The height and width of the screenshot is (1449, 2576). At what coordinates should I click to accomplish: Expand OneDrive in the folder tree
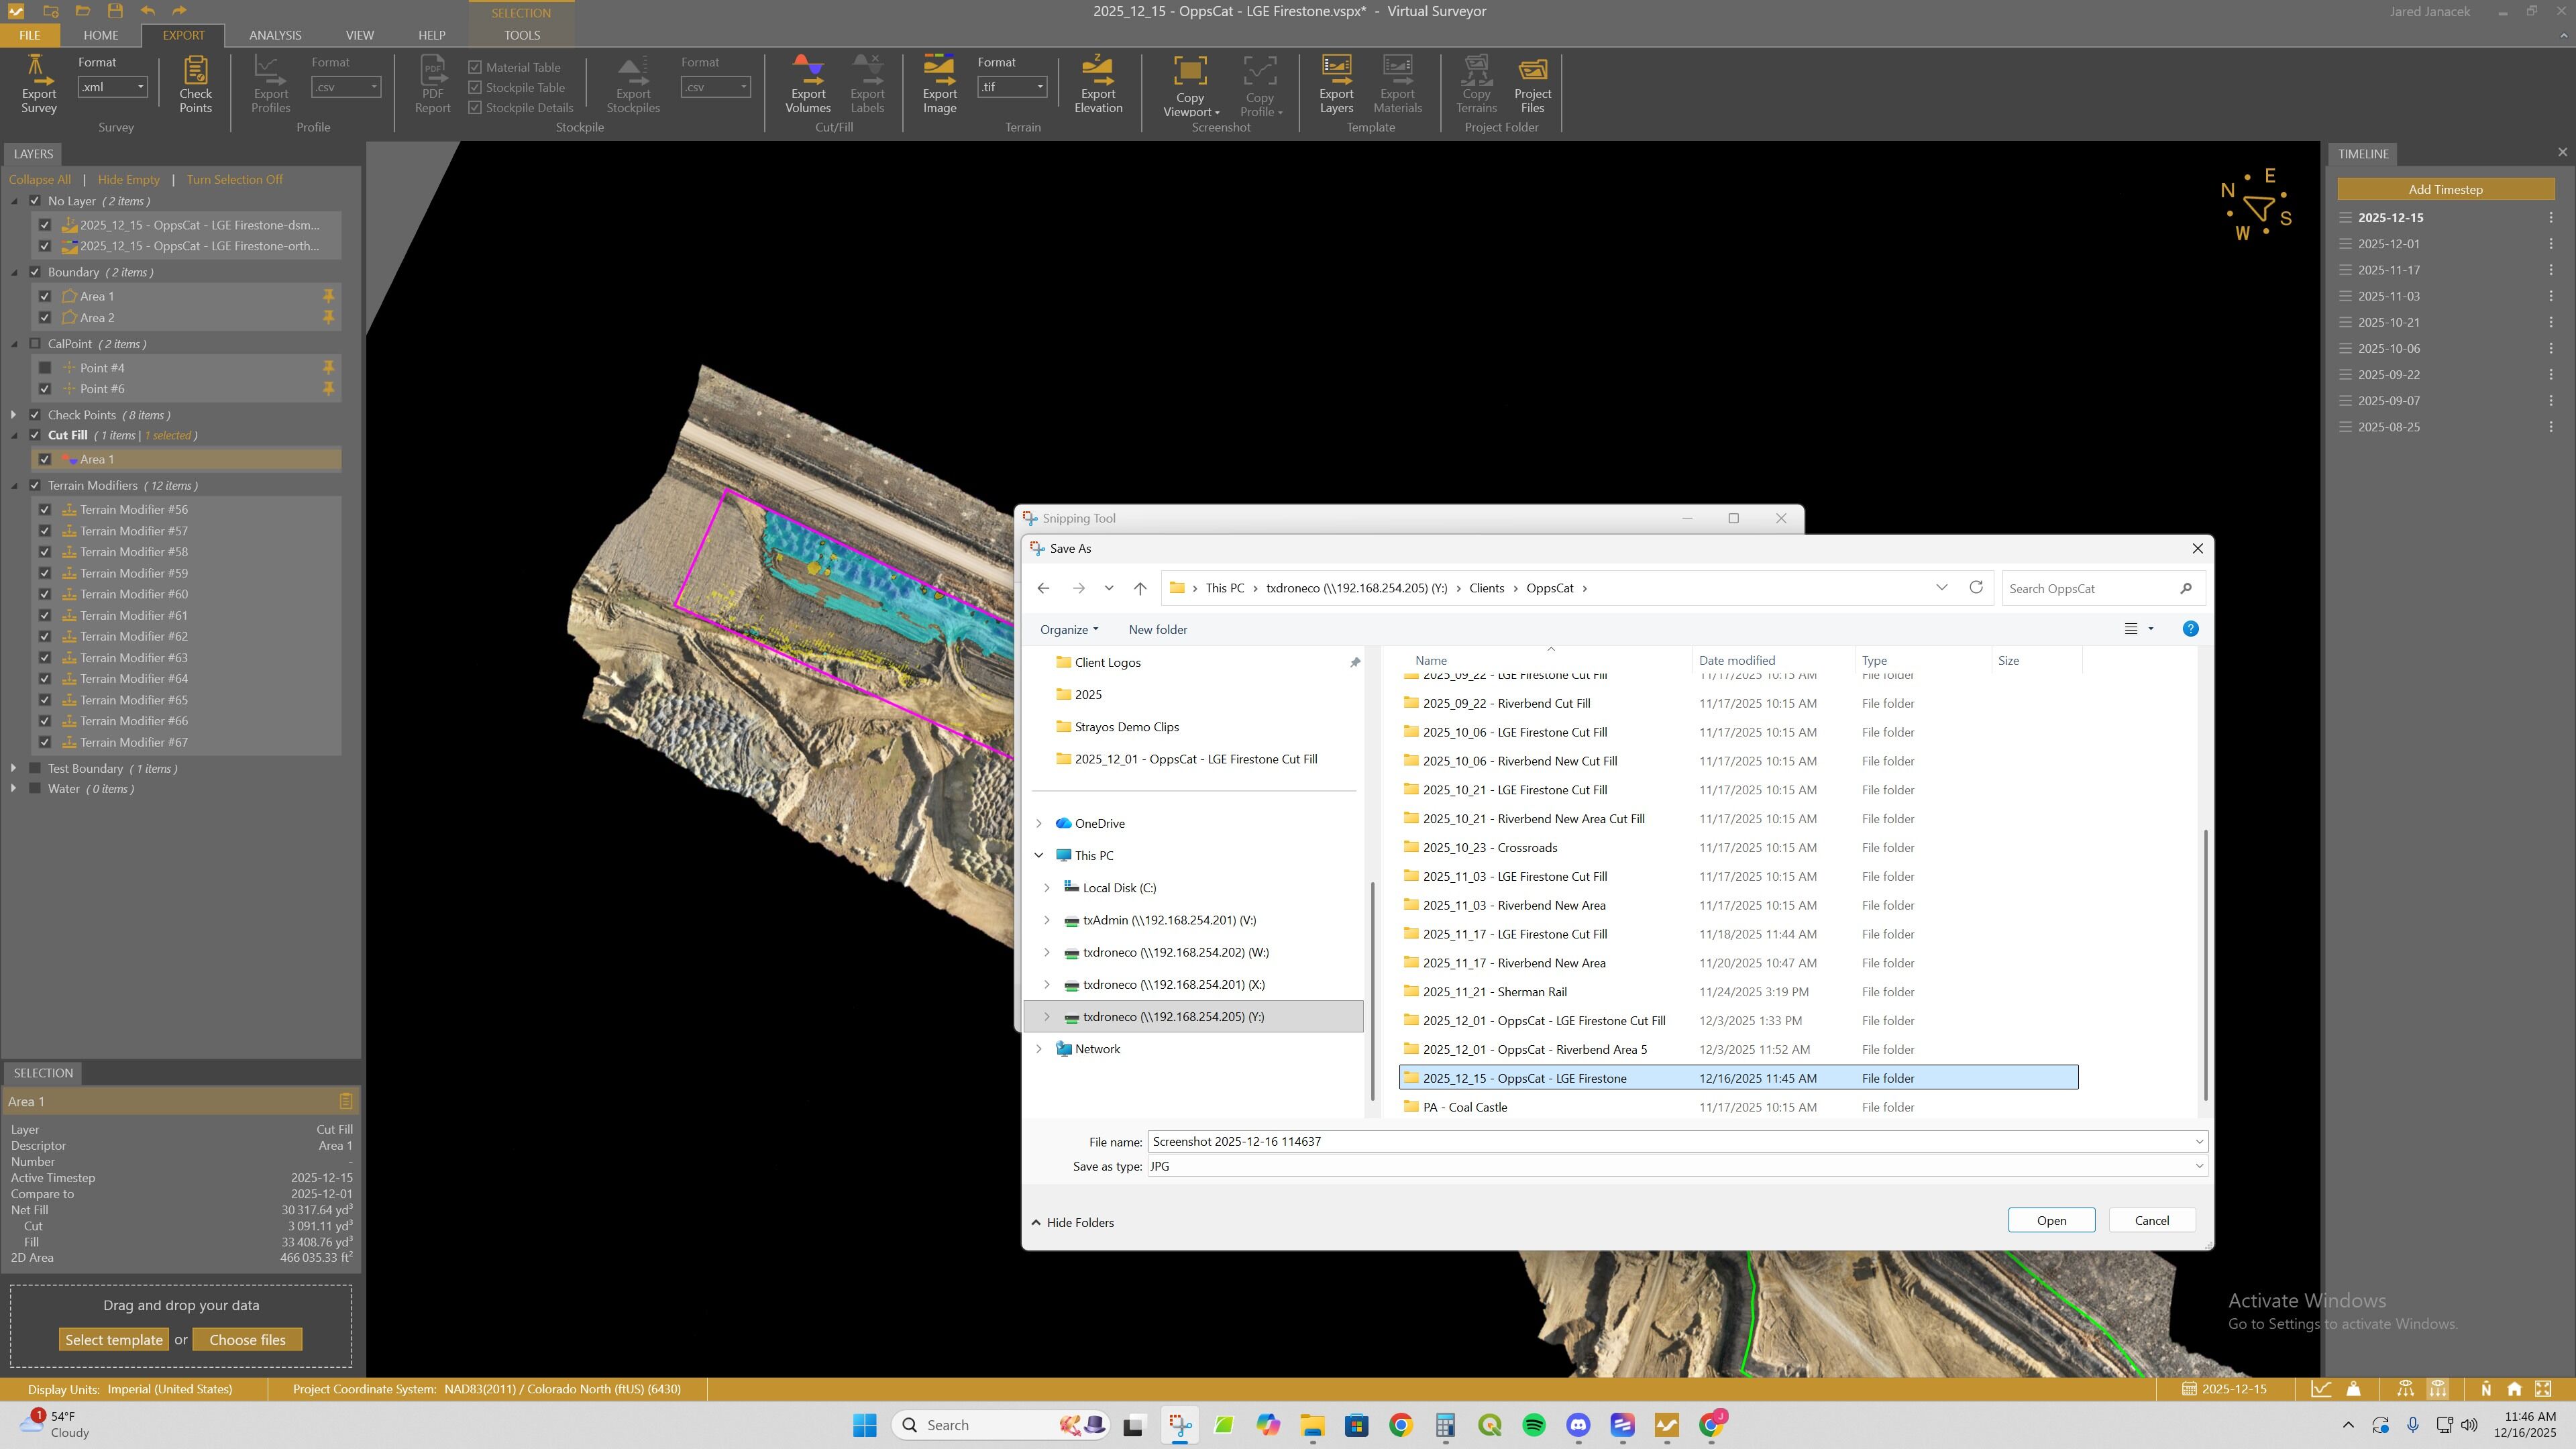1039,823
